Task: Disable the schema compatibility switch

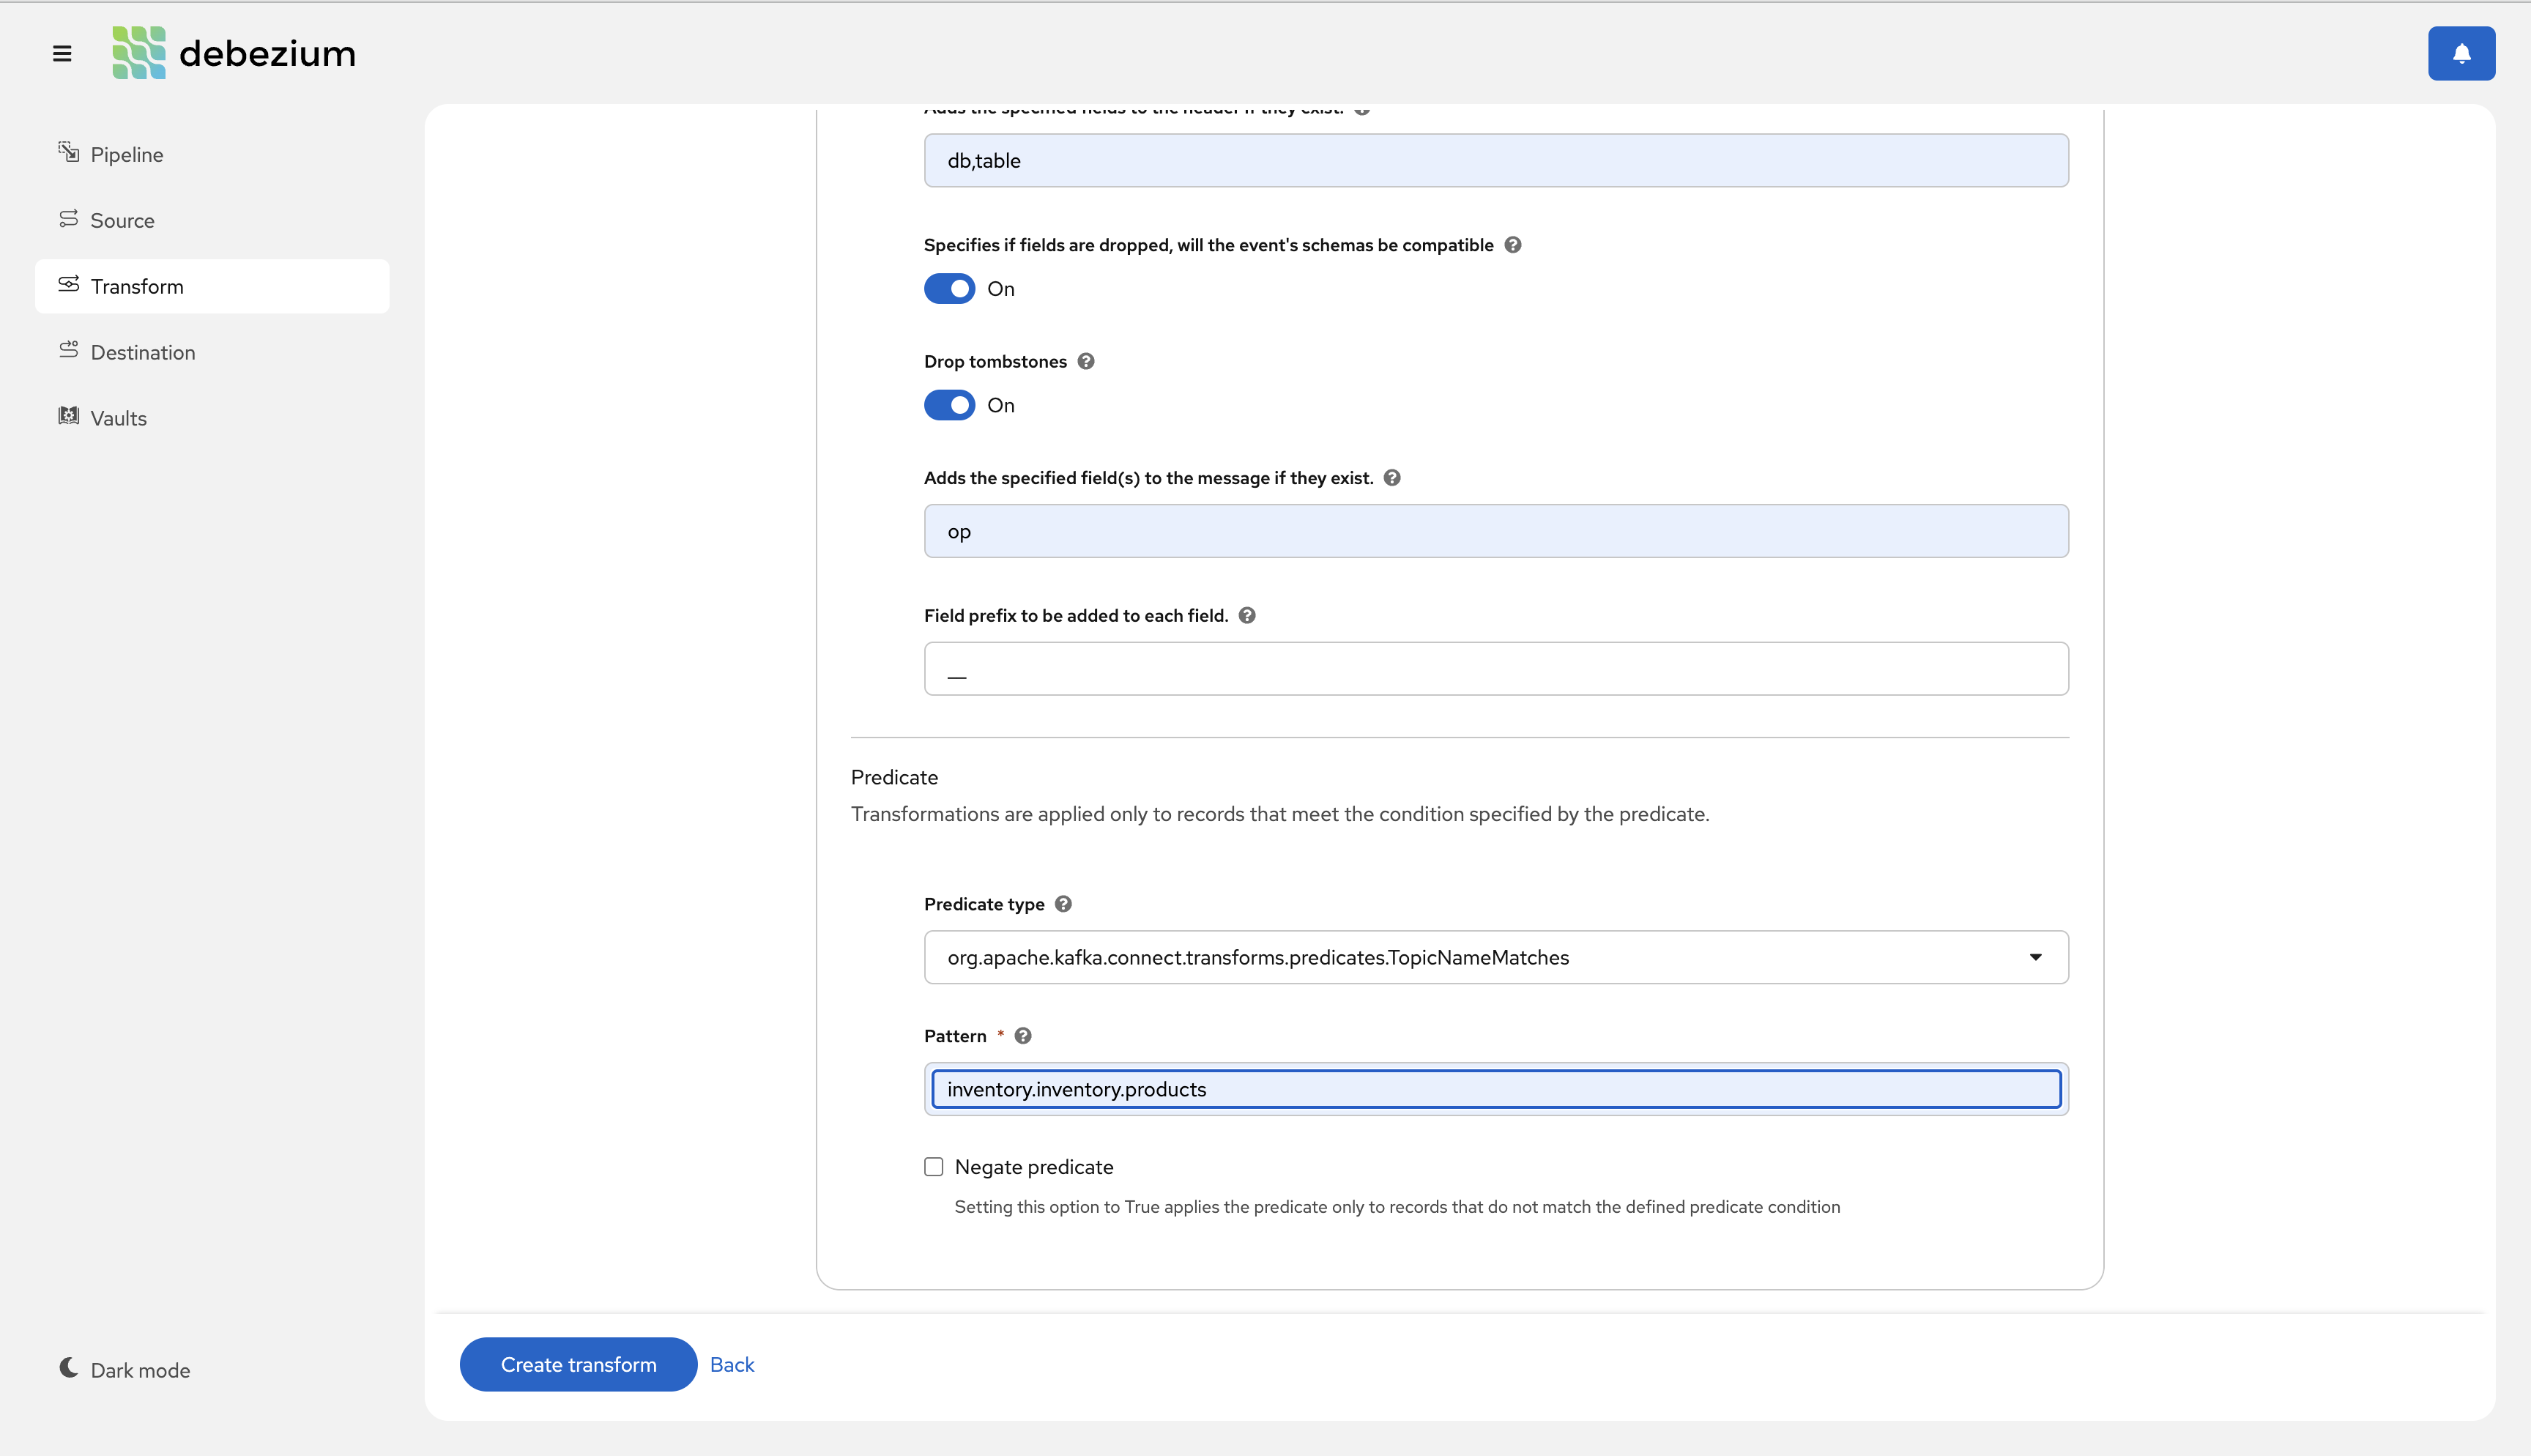Action: 948,289
